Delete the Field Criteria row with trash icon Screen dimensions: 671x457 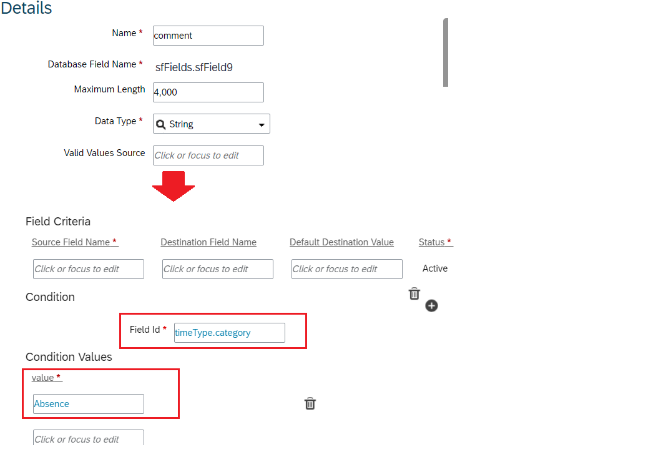[x=414, y=294]
